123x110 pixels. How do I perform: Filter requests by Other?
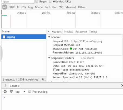82,7
